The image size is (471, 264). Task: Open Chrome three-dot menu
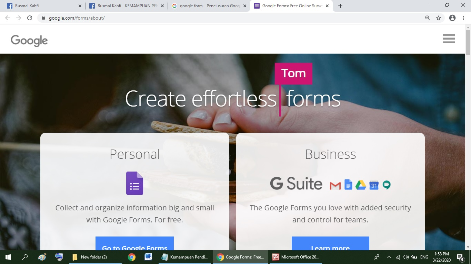click(x=463, y=18)
